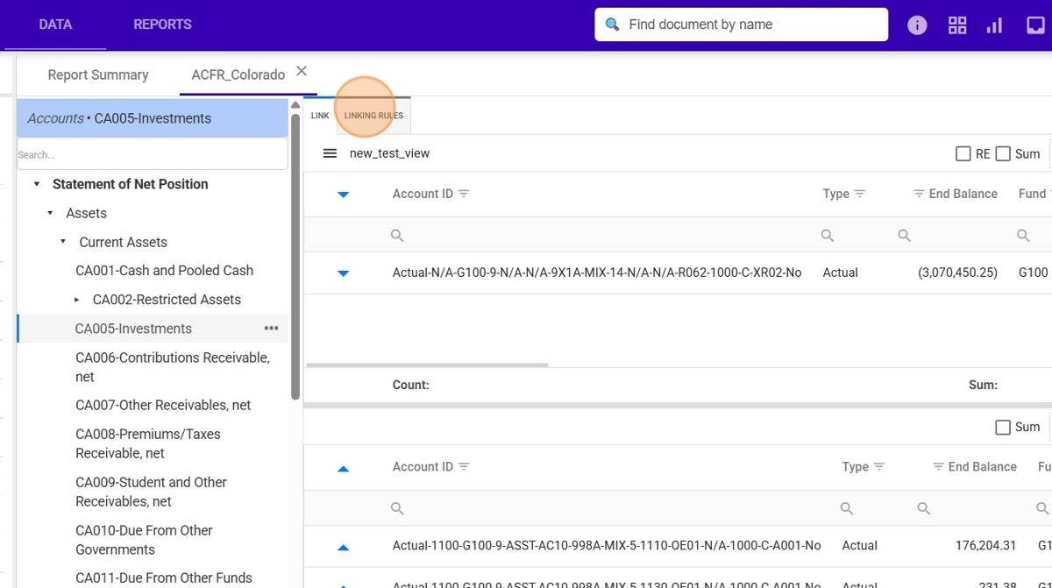1052x588 pixels.
Task: Open the inbox tray icon
Action: tap(1035, 25)
